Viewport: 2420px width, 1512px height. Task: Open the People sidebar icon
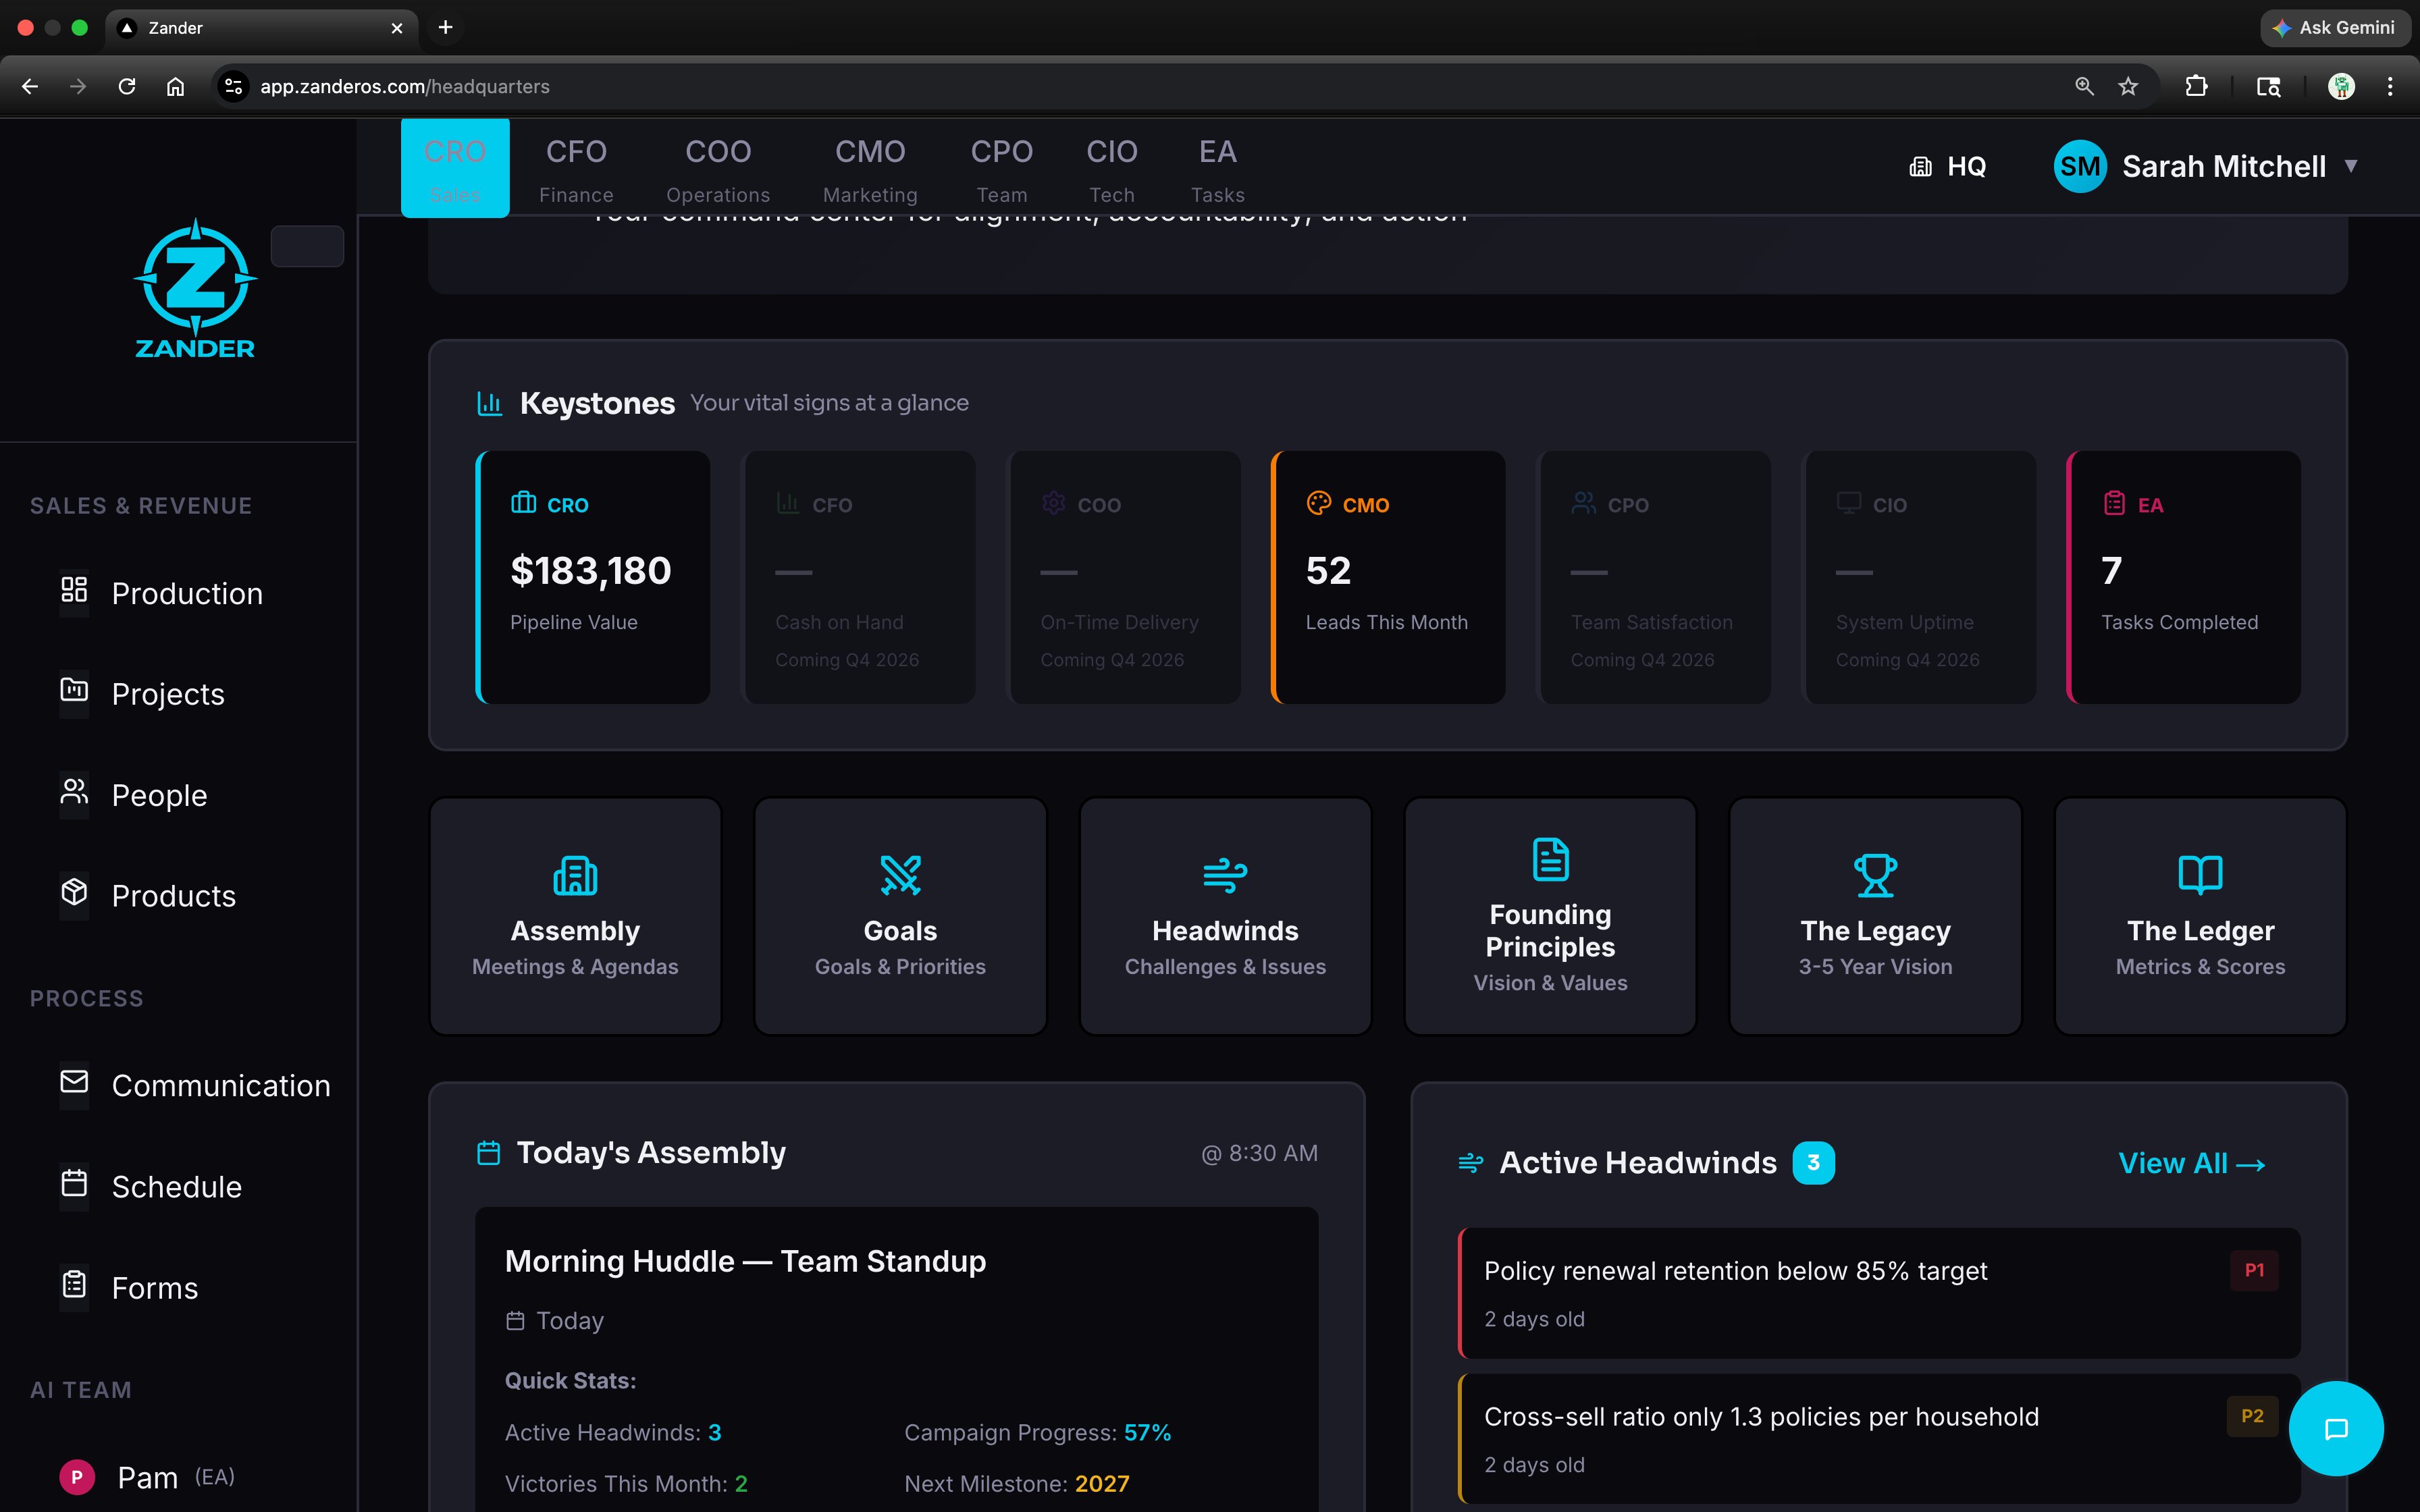[74, 791]
